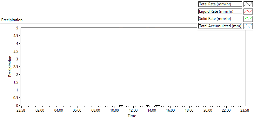This screenshot has height=118, width=254.
Task: Click the 04:00 time axis label
Action: coord(58,111)
